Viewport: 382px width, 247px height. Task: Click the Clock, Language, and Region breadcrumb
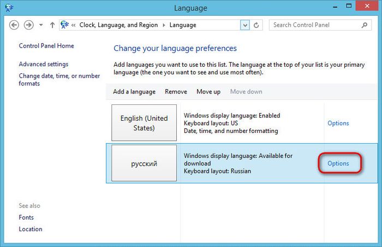(118, 25)
